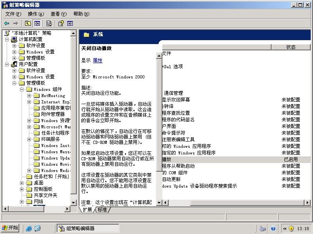This screenshot has height=234, width=313.
Task: Click the tray help question mark icon
Action: [273, 229]
